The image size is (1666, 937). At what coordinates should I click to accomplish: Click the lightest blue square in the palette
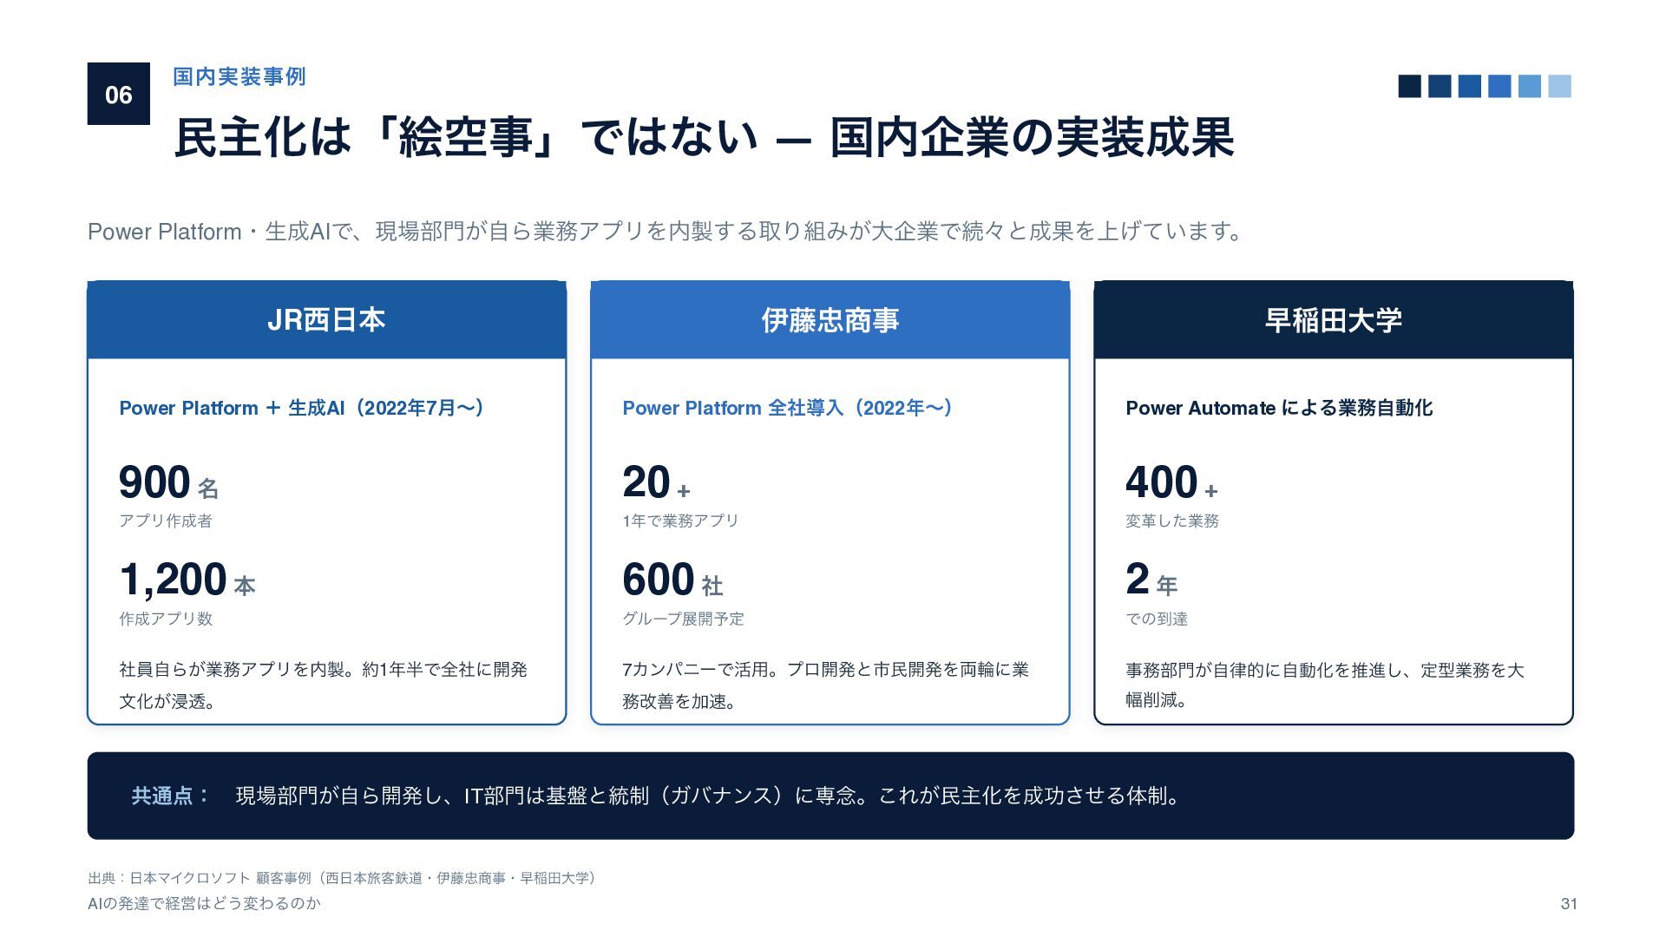click(1560, 87)
